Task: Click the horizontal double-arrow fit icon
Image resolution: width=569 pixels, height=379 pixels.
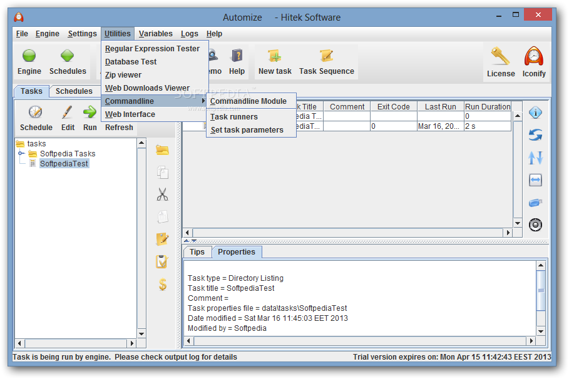Action: tap(535, 180)
